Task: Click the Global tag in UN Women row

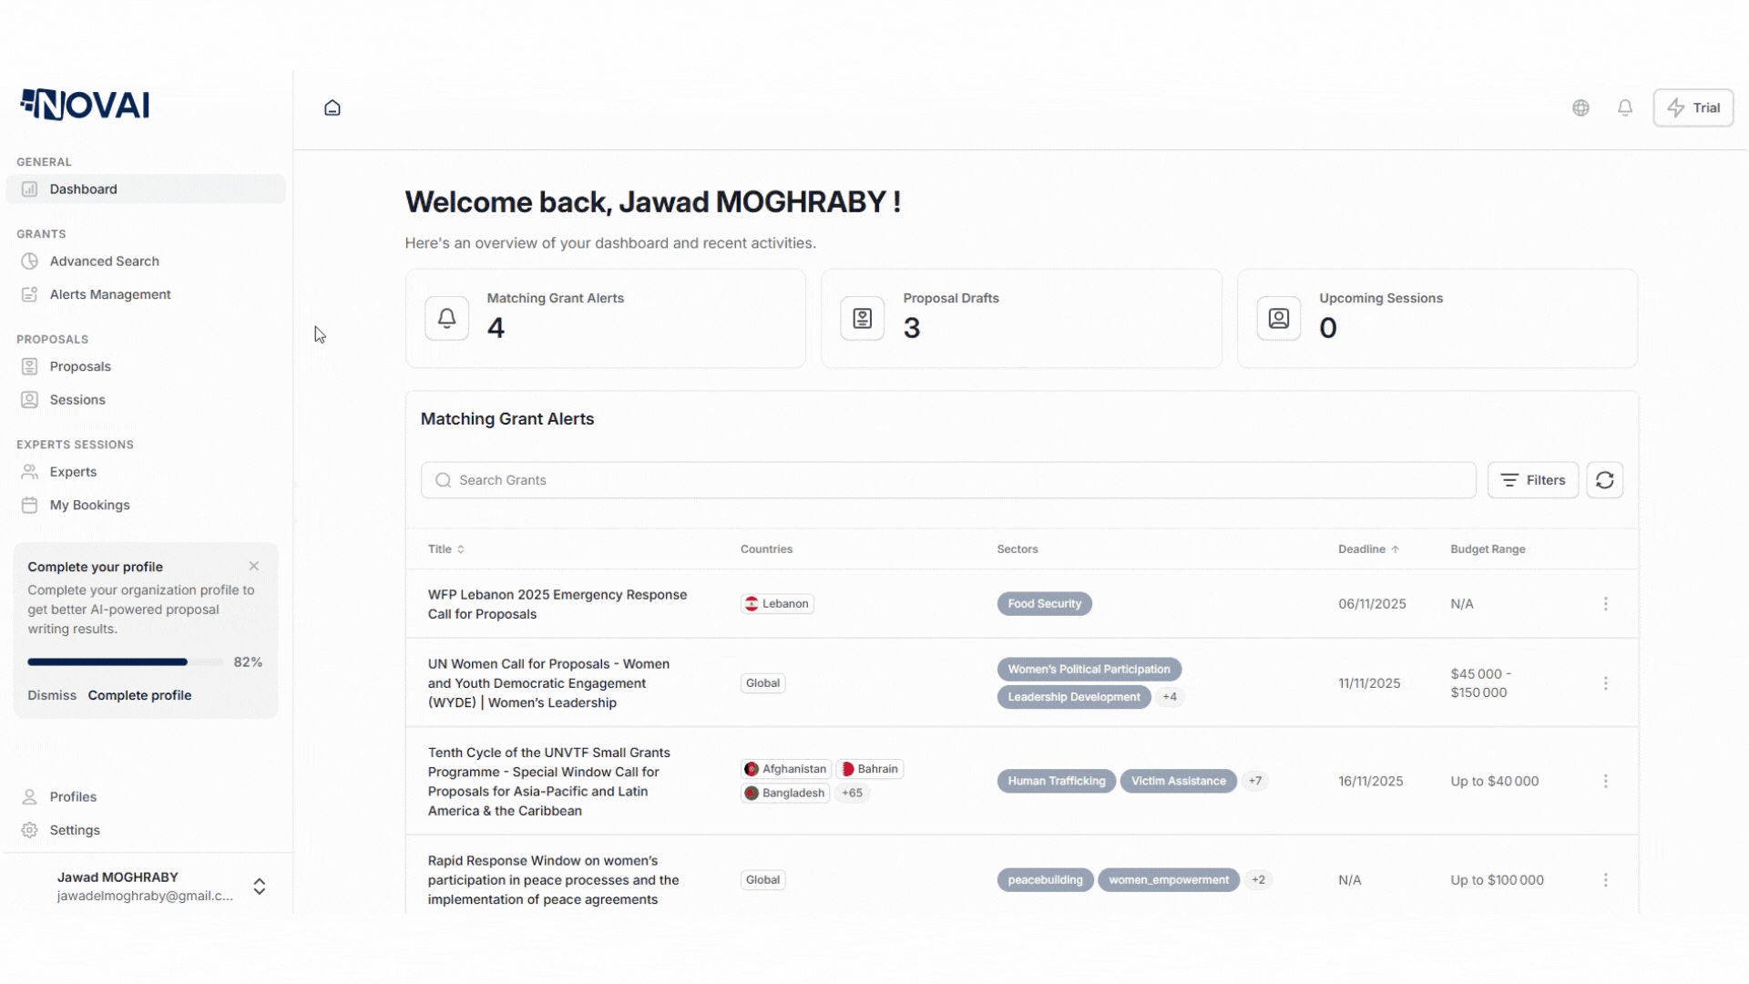Action: 763,683
